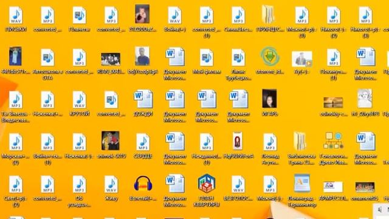Select the СЕРДЦЕ MP3 file
The width and height of the screenshot is (389, 219).
[143, 142]
